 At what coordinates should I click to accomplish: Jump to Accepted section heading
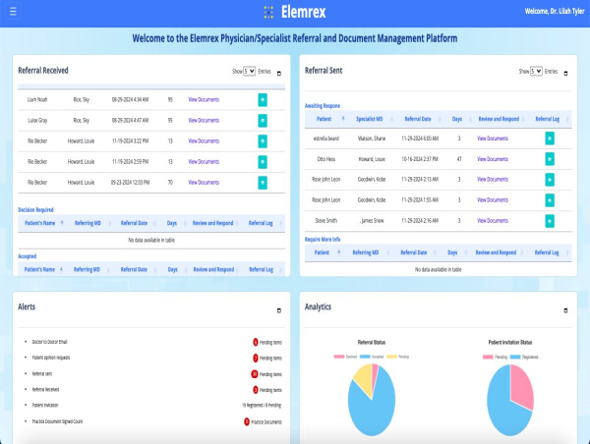tap(28, 256)
